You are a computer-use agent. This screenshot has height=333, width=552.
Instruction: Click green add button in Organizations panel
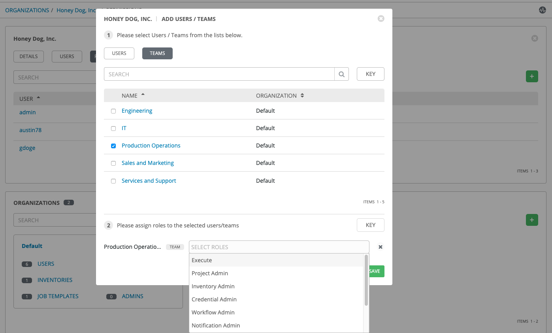[531, 220]
